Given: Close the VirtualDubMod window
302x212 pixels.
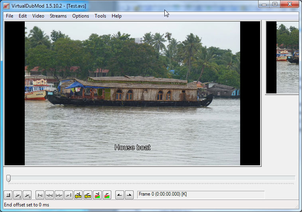Looking at the screenshot, I should pos(290,4).
